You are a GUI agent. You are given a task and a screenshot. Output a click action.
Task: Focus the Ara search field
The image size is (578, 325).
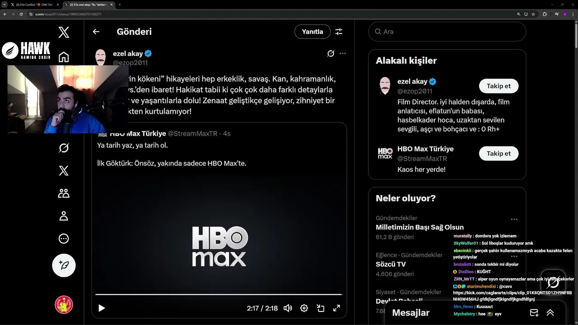coord(447,32)
